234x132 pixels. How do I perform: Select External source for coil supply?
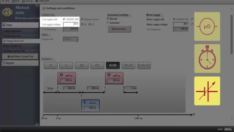[x=82, y=19]
